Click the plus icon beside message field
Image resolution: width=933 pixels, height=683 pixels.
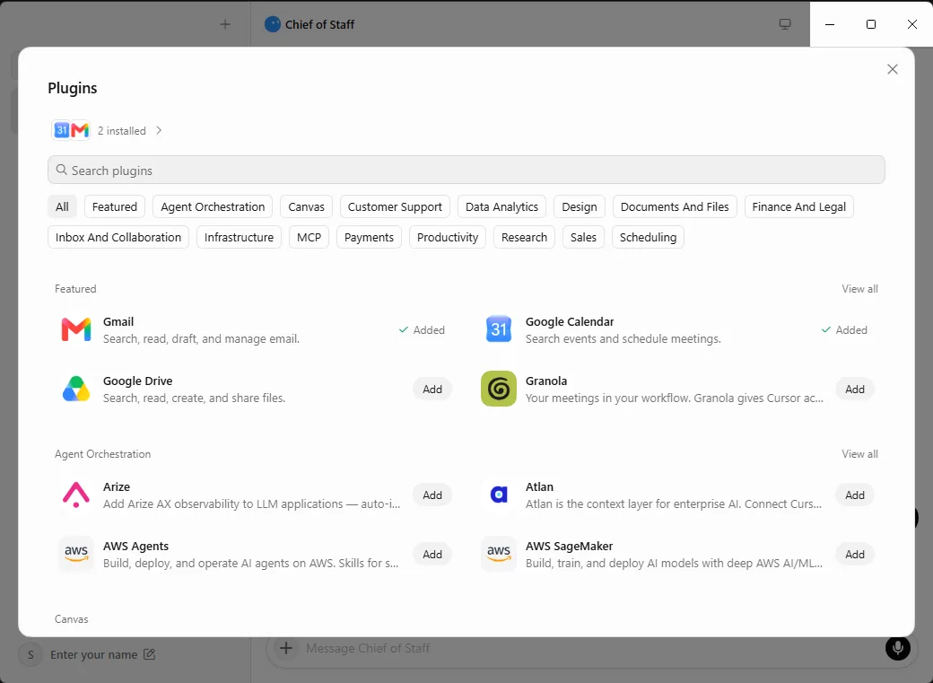[x=286, y=648]
